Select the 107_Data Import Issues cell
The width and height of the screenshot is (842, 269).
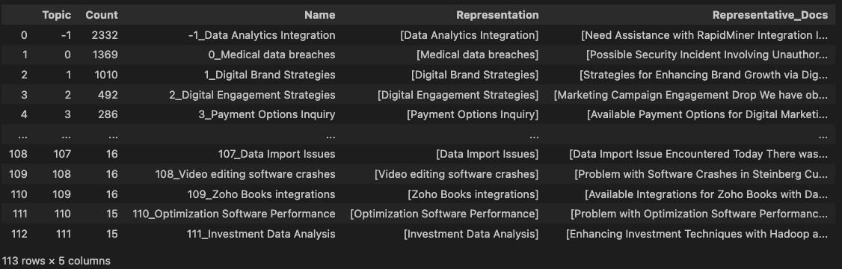(x=277, y=154)
